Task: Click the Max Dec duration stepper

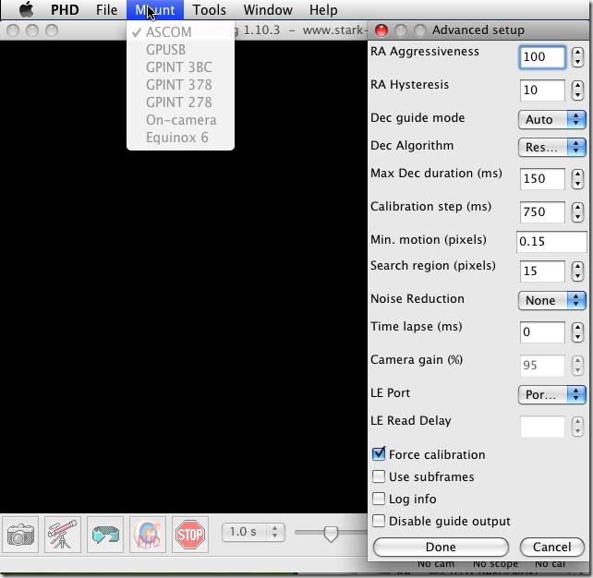Action: [x=577, y=179]
